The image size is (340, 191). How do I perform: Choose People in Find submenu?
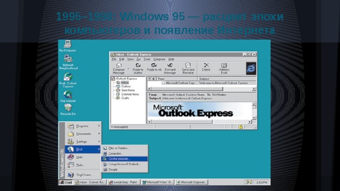(124, 170)
